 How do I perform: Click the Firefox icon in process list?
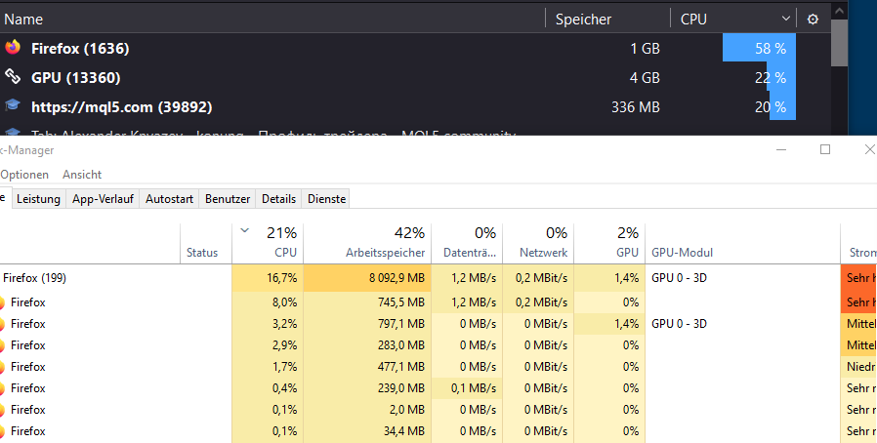13,48
